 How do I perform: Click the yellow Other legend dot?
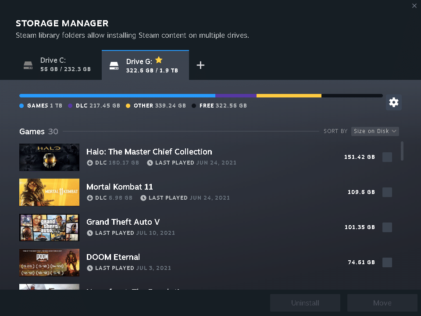128,106
